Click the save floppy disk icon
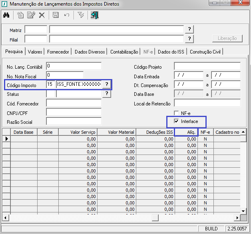Viewport: 251px width, 234px height. [56, 15]
